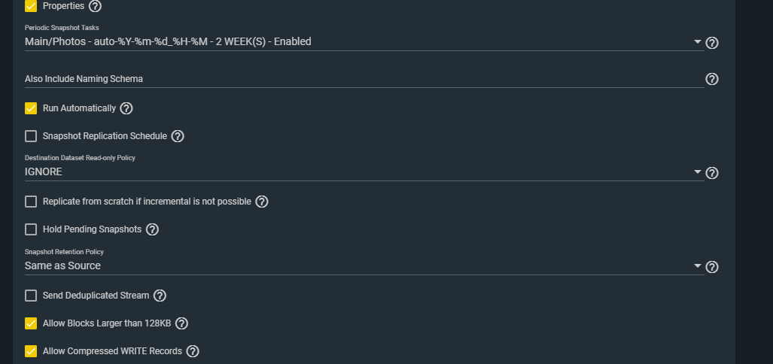The image size is (773, 364).
Task: Click help icon for Allow Compressed WRITE Records
Action: [193, 351]
